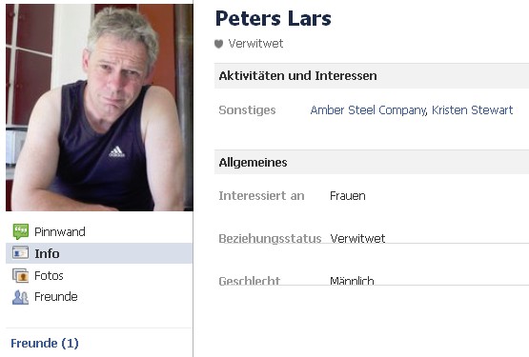Click the Freunde people icon
529x357 pixels.
point(20,297)
